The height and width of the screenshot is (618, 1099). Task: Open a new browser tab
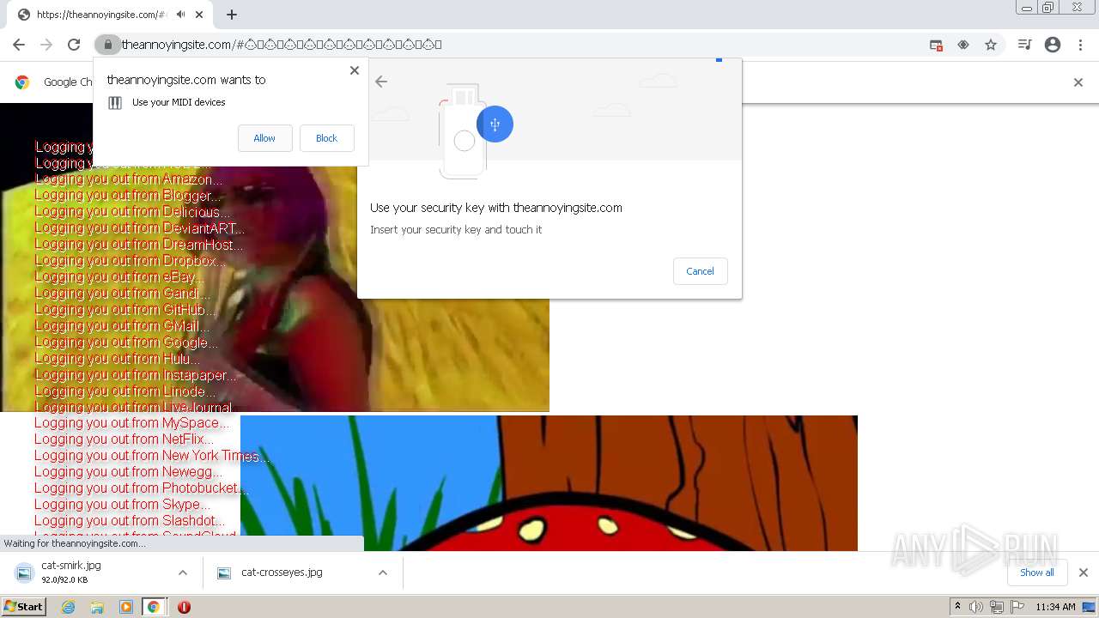point(232,15)
